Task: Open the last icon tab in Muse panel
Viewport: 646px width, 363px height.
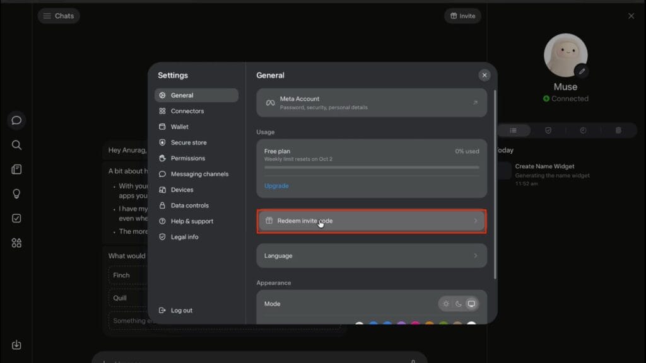Action: 618,130
